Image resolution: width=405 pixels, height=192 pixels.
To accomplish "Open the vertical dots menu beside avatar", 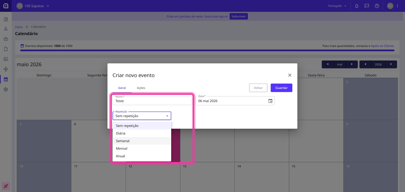I will click(x=397, y=6).
